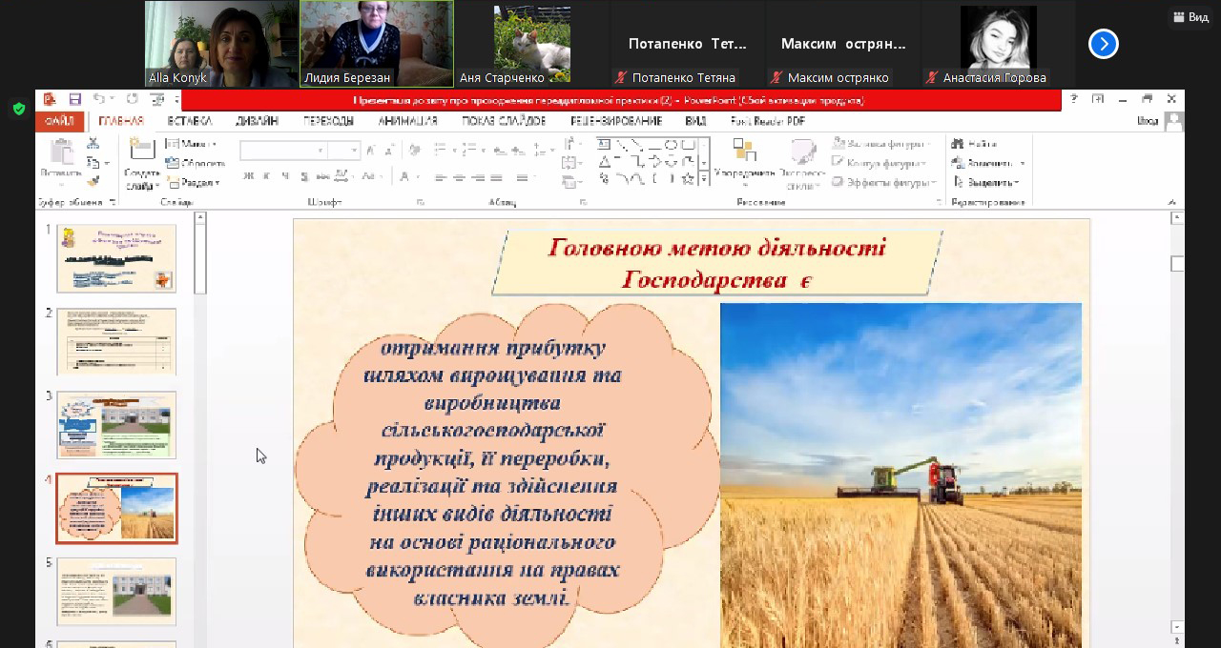Screen dimensions: 1221x648
Task: Underline text with Ч button
Action: coord(285,176)
